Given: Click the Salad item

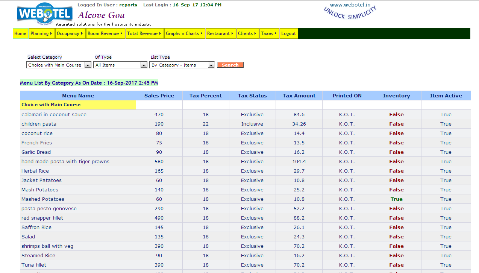Looking at the screenshot, I should [28, 237].
